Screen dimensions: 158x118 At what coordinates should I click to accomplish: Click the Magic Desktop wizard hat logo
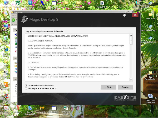click(24, 19)
